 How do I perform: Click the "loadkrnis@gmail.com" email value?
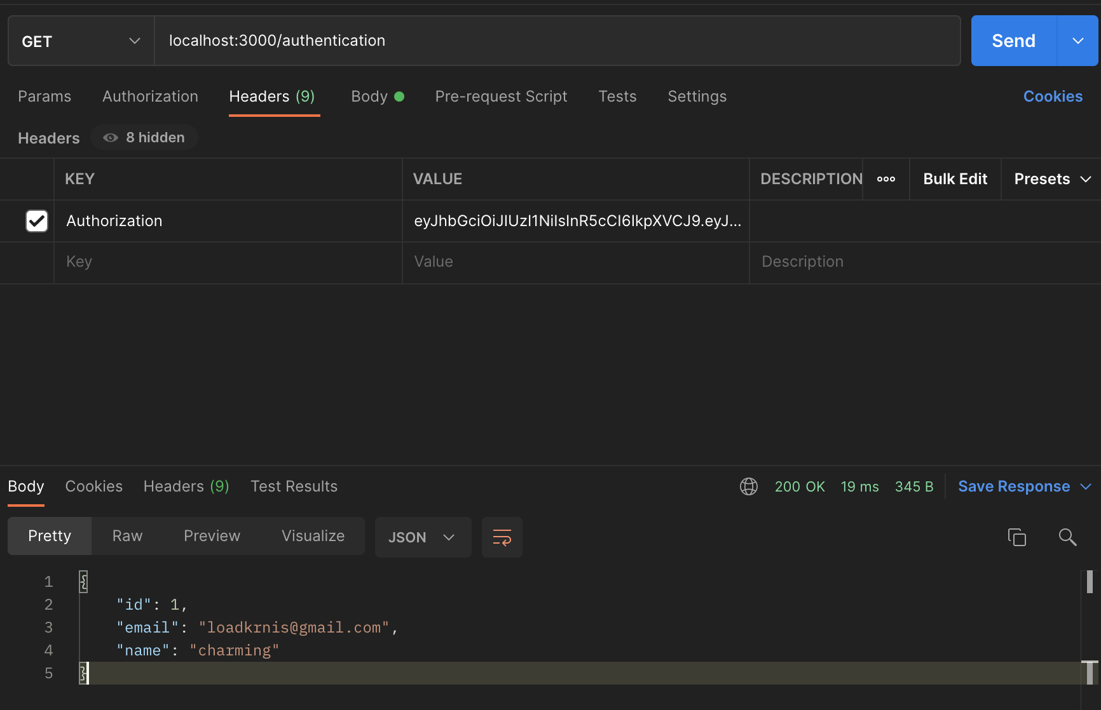(294, 627)
